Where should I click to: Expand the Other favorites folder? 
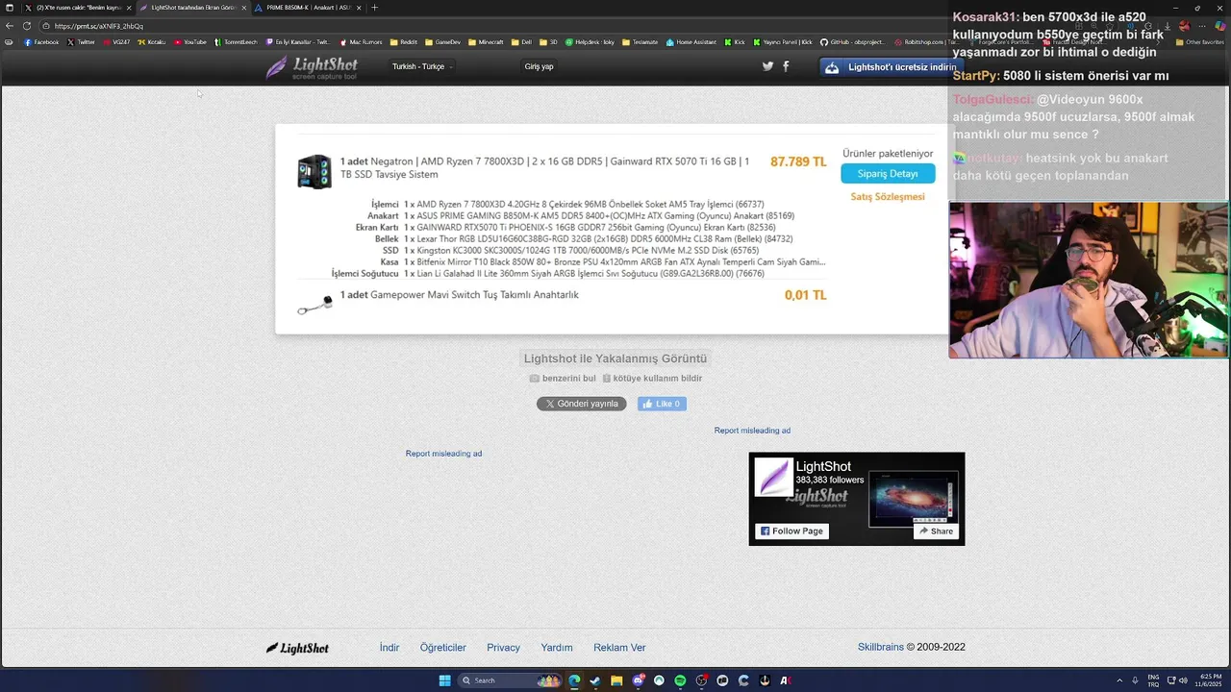(x=1200, y=42)
